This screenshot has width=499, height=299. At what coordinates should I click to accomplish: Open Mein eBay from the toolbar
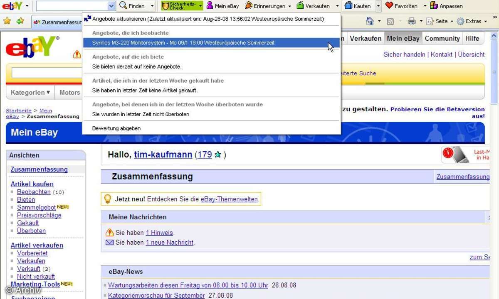[223, 6]
